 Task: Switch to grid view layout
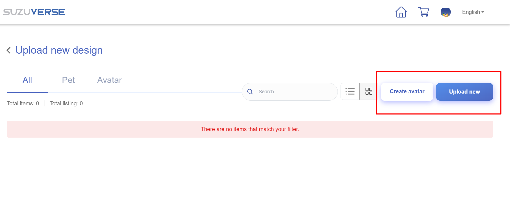point(369,91)
